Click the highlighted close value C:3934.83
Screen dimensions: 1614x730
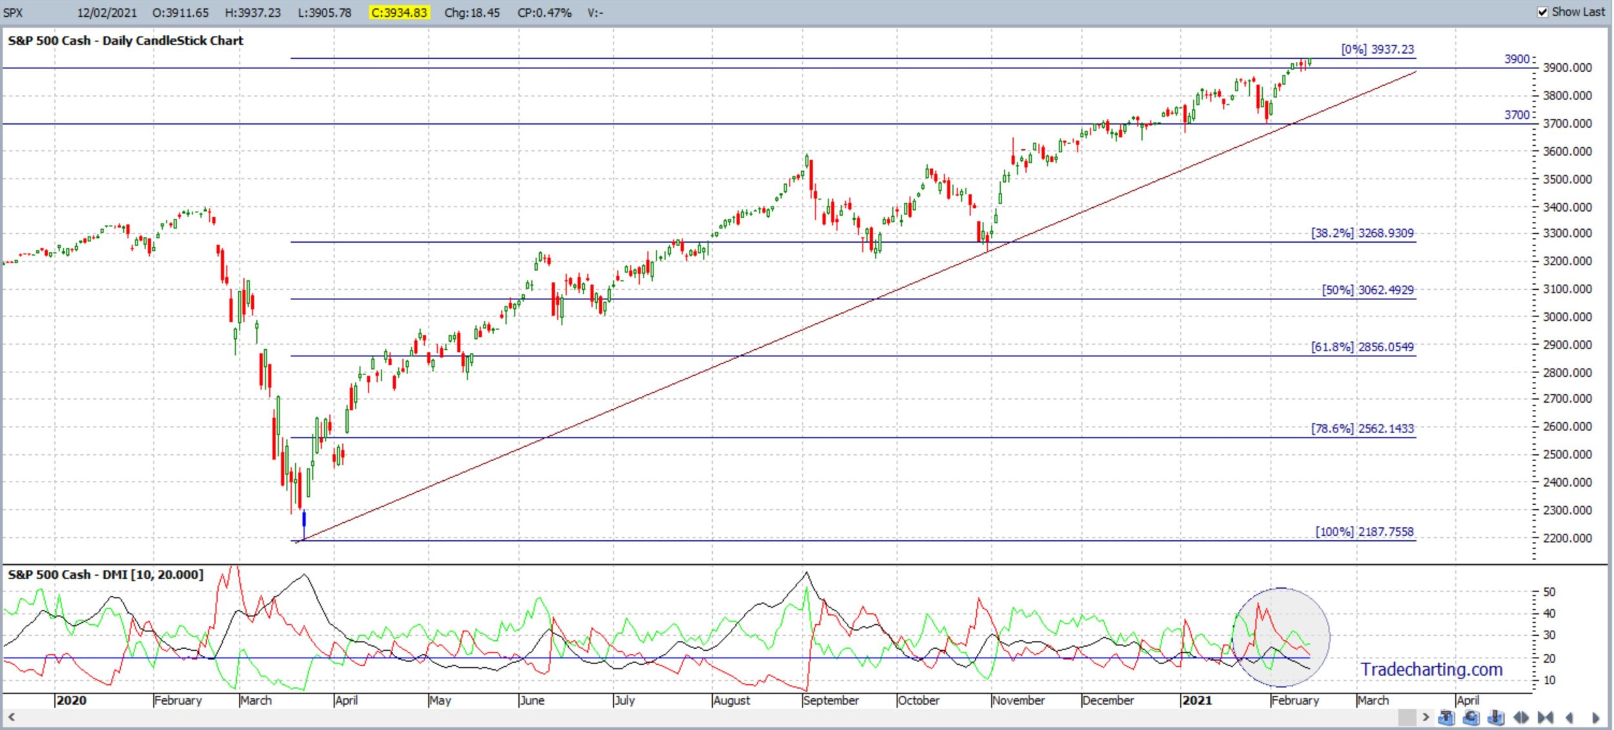[399, 12]
